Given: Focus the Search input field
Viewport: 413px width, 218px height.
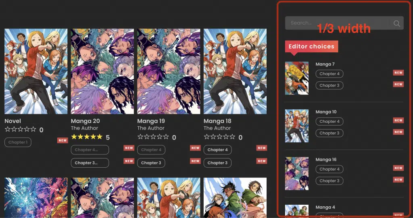Looking at the screenshot, I should (344, 23).
